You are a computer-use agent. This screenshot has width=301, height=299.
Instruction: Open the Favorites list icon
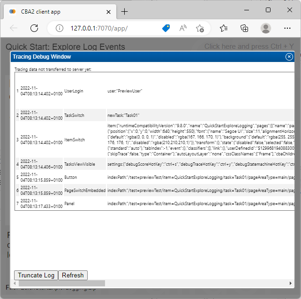tap(224, 28)
